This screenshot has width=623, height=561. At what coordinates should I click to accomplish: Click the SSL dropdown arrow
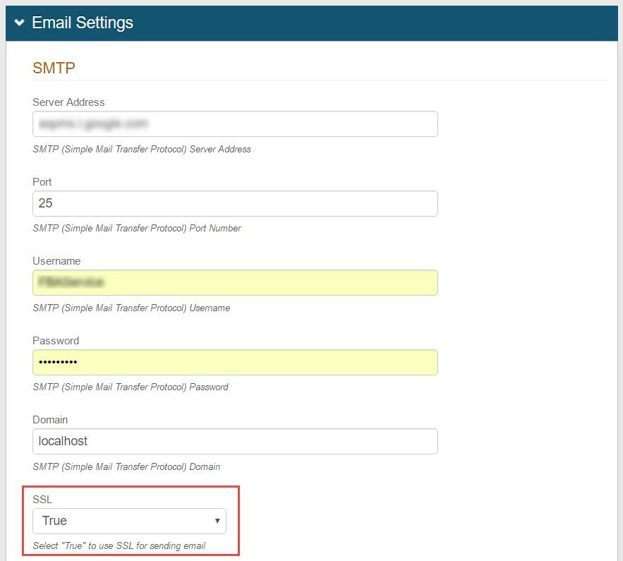pyautogui.click(x=217, y=521)
